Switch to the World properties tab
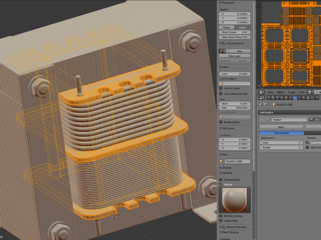The height and width of the screenshot is (240, 321). [282, 97]
